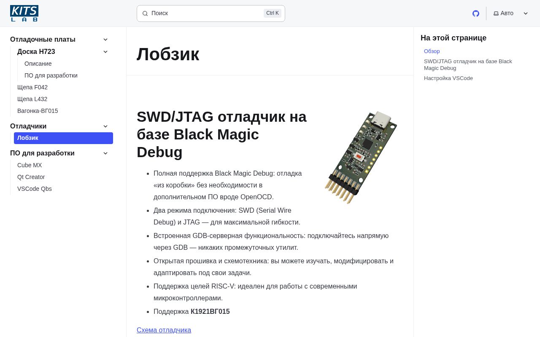Click the SWD/JTAG отладчик main heading
This screenshot has width=540, height=337.
click(x=221, y=134)
